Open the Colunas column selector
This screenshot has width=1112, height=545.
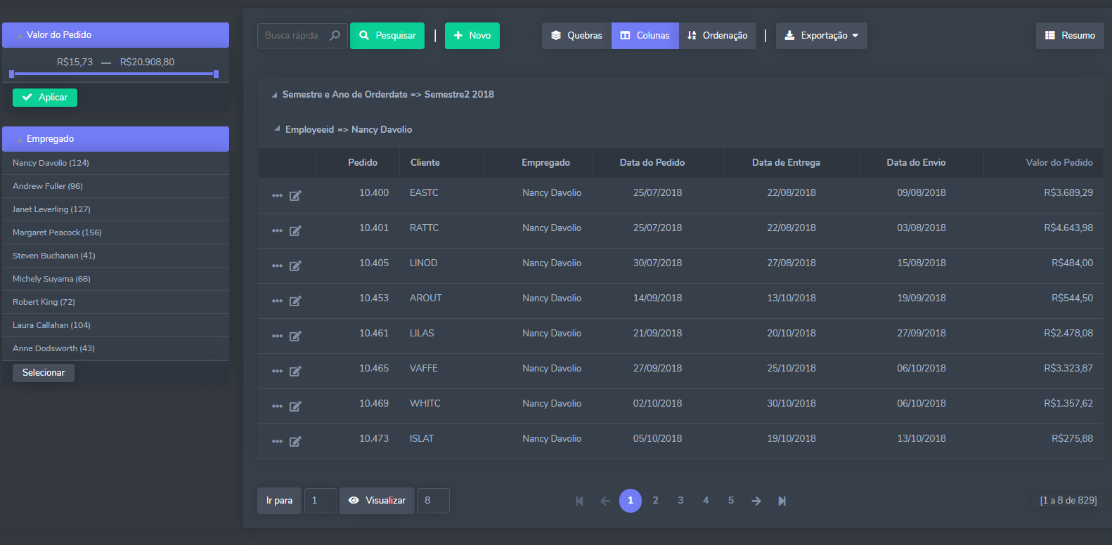[645, 36]
